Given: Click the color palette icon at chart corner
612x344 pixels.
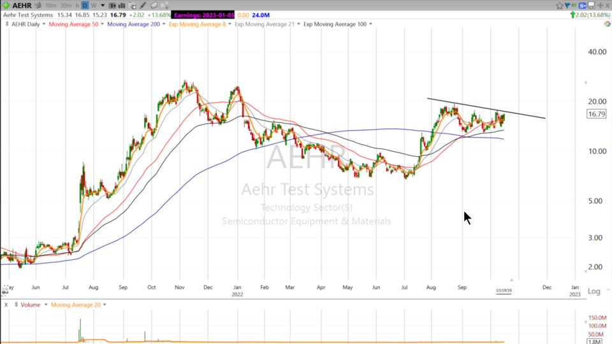Looking at the screenshot, I should click(x=608, y=24).
